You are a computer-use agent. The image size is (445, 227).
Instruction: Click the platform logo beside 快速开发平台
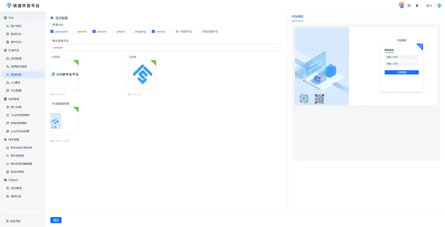[9, 5]
